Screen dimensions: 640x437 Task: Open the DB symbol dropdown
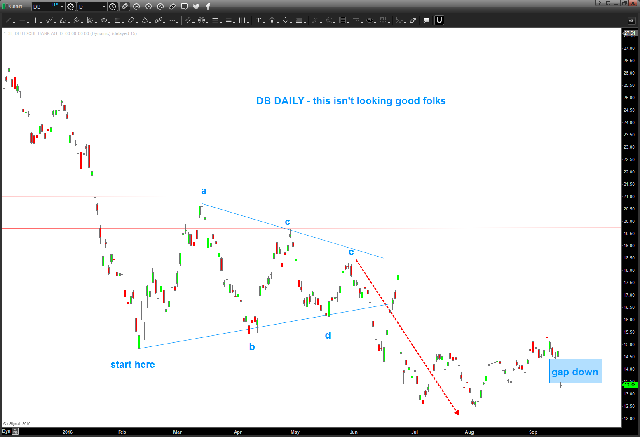(x=62, y=7)
